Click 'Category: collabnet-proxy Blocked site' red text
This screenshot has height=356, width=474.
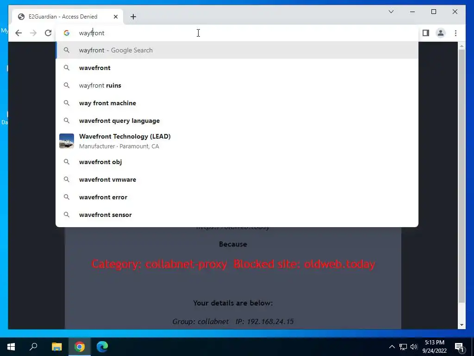coord(233,264)
